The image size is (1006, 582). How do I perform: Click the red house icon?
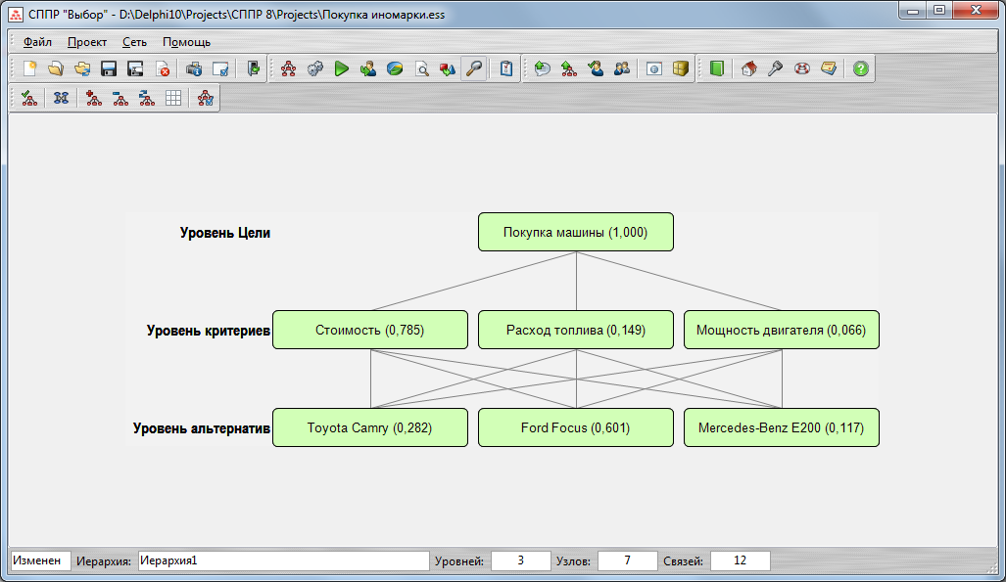(x=748, y=68)
